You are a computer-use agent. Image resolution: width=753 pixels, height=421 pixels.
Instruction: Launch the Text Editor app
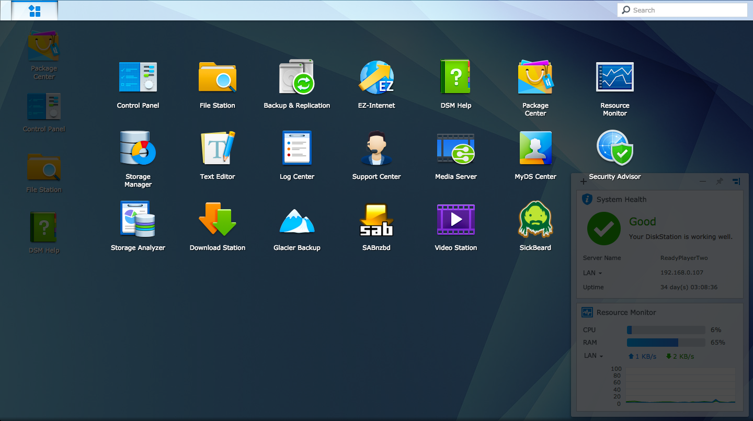tap(218, 149)
